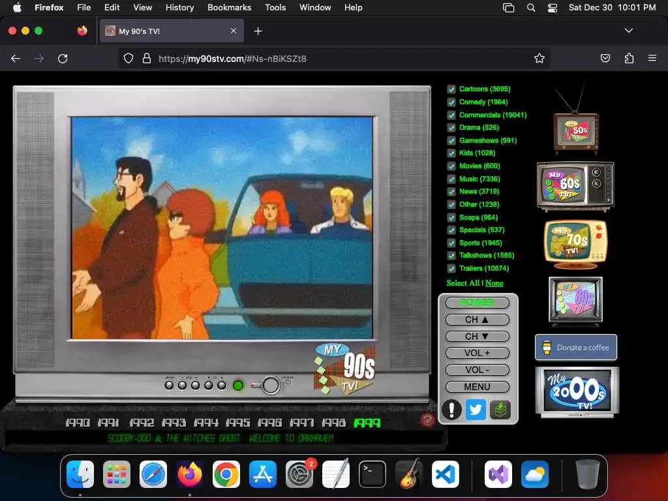668x501 pixels.
Task: Open Terminal from the Dock
Action: click(x=372, y=474)
